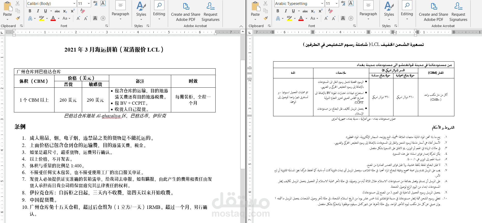This screenshot has height=223, width=482.
Task: Click ruler tab selector in left window
Action: [2, 32]
